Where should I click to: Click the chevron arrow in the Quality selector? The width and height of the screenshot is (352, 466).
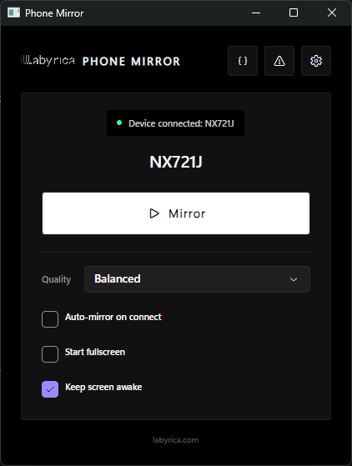point(294,279)
